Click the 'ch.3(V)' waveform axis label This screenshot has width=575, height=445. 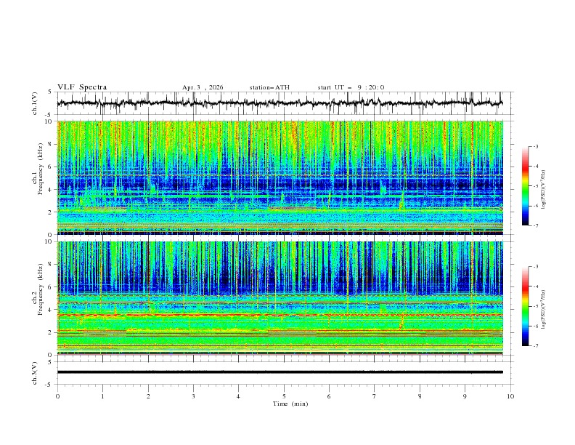tap(35, 373)
